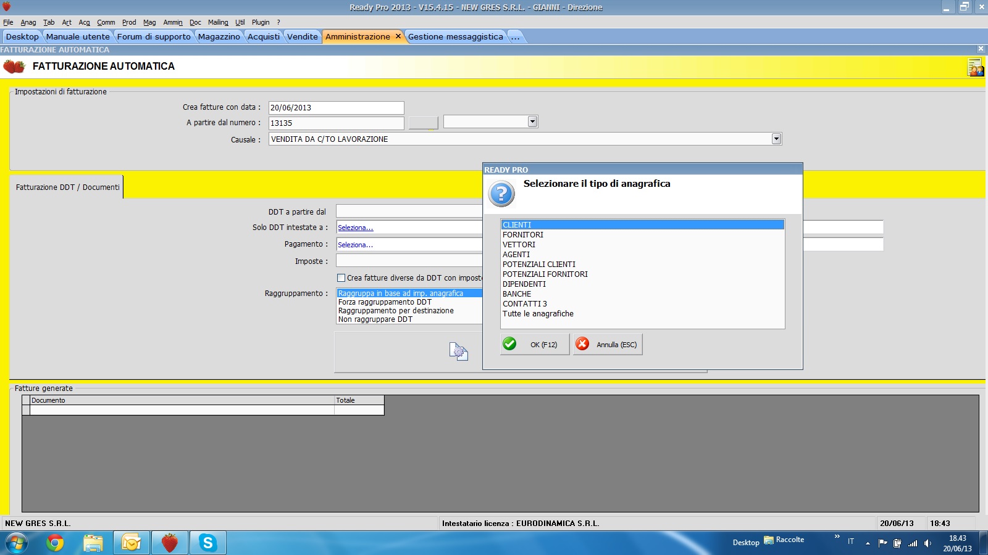Click Seleziona link for Pagamento

(x=356, y=245)
